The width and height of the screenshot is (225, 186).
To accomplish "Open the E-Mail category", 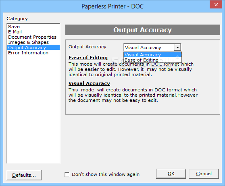I will point(33,32).
